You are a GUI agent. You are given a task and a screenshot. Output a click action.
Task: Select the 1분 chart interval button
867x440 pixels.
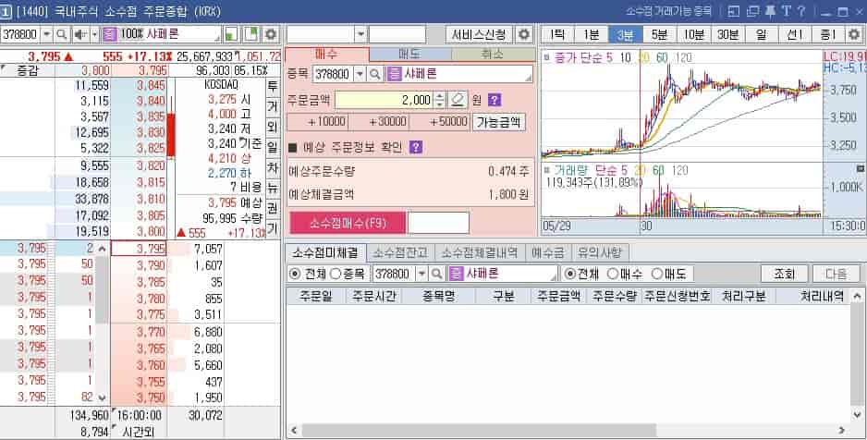coord(591,34)
